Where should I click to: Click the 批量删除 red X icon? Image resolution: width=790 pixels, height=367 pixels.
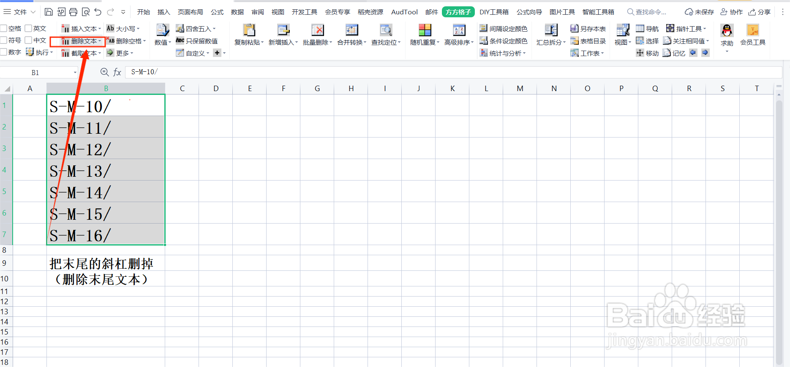point(317,30)
